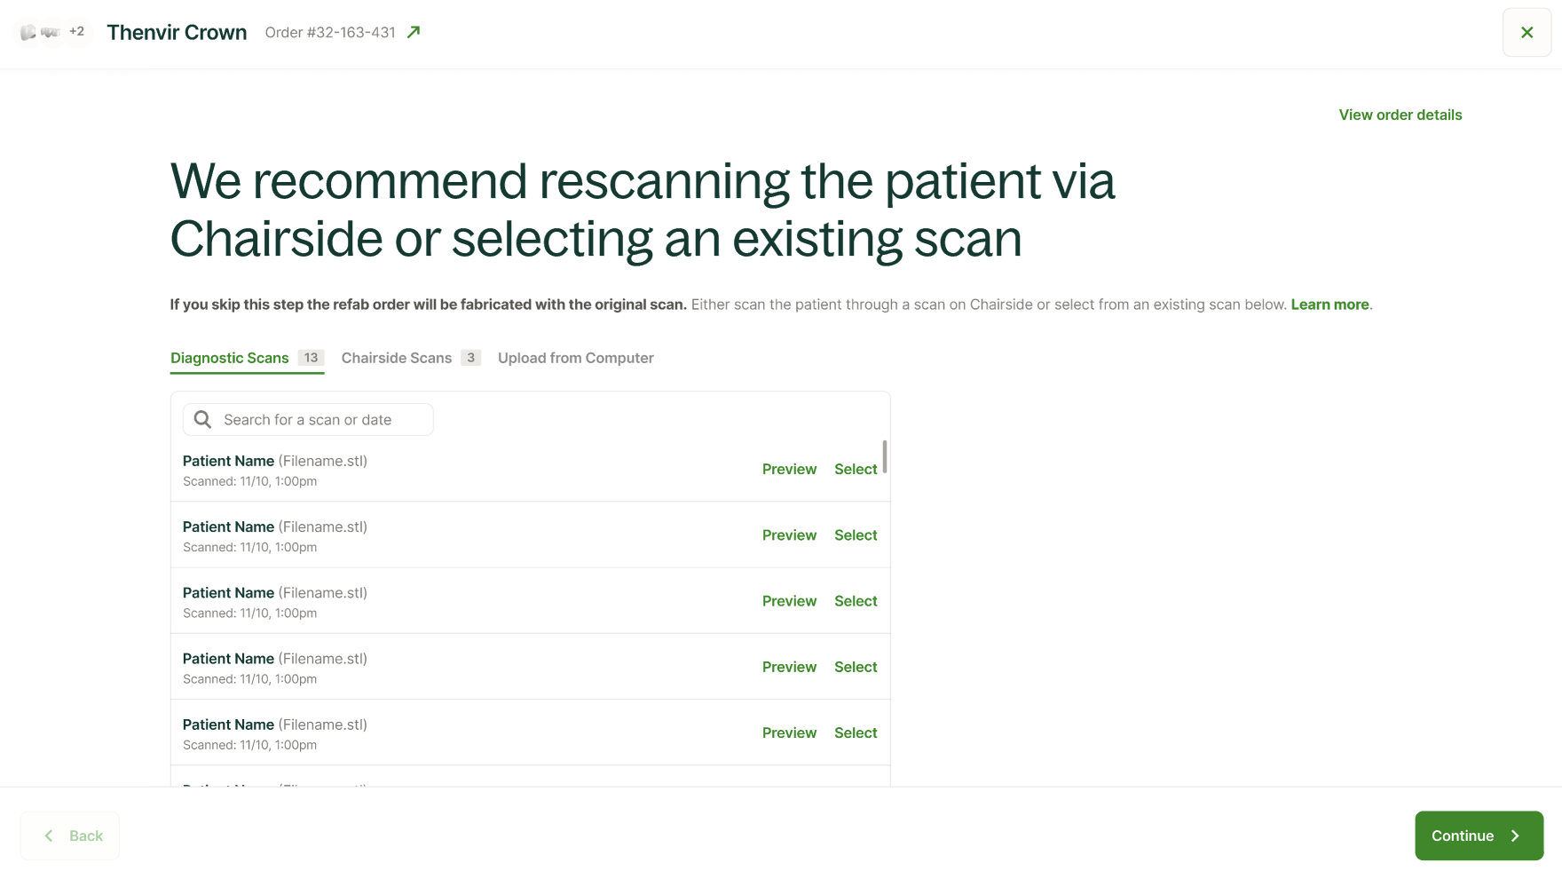Click in the scan search field
The width and height of the screenshot is (1562, 879).
click(x=319, y=420)
